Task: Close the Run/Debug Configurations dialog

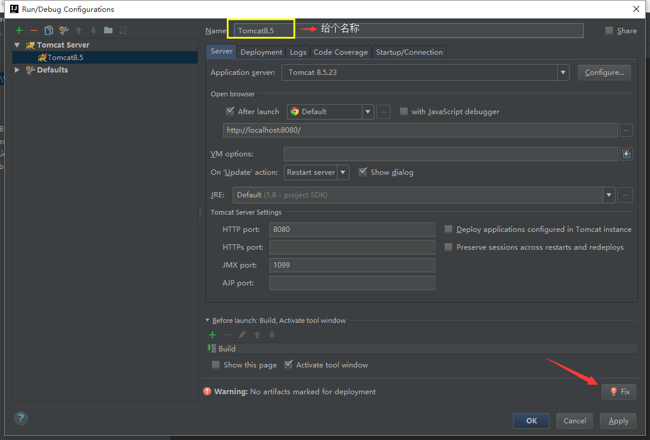Action: click(x=636, y=9)
